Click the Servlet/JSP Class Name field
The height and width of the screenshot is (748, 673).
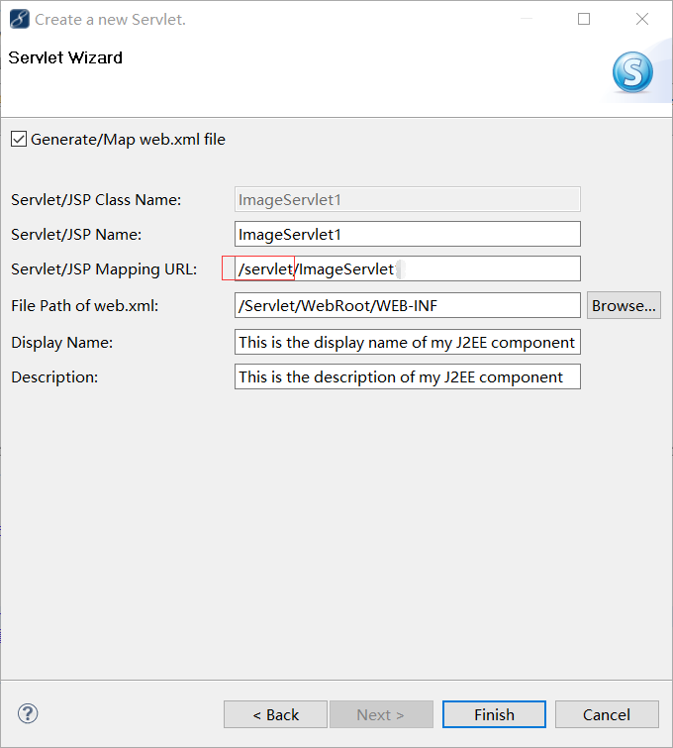pyautogui.click(x=408, y=199)
